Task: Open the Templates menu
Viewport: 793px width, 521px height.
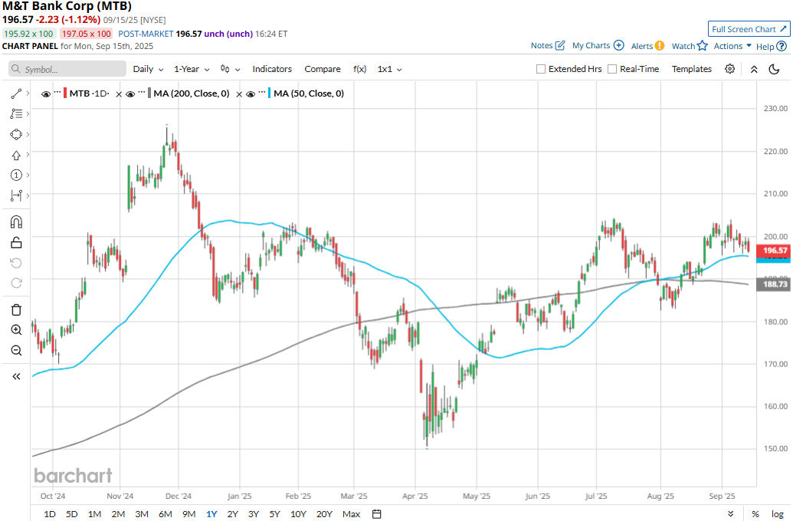Action: coord(691,69)
